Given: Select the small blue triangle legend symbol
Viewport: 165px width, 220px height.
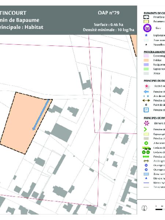Looking at the screenshot, I should tap(146, 178).
